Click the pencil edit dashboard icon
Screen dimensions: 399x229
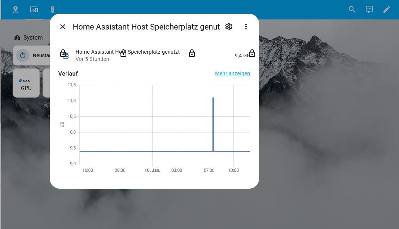click(386, 9)
